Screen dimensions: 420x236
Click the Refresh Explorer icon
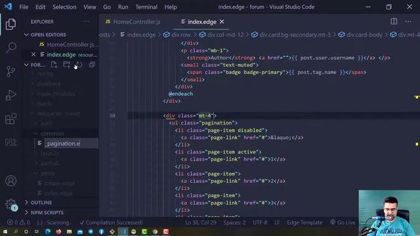[79, 64]
